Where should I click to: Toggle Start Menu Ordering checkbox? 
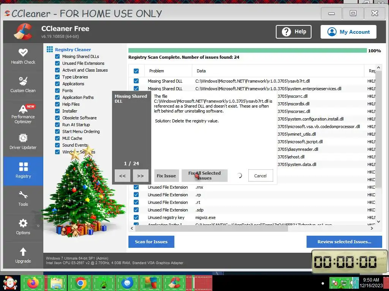(57, 131)
